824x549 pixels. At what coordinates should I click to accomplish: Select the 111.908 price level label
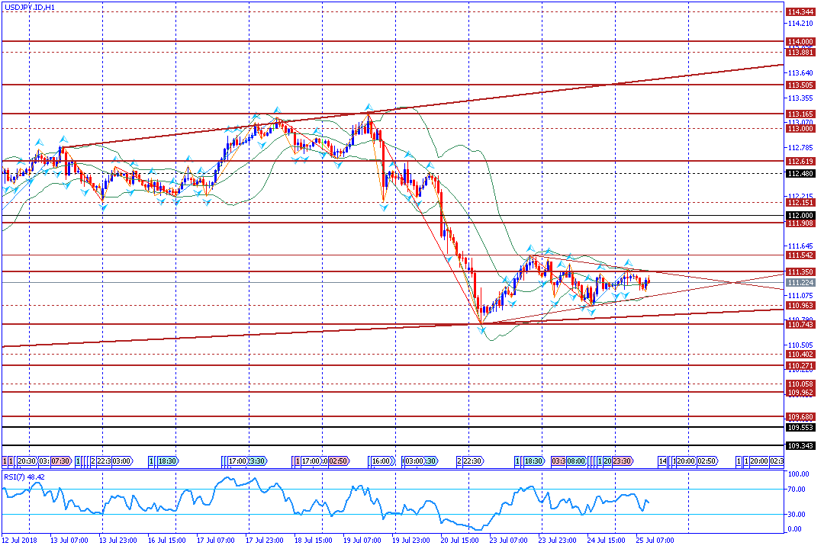[800, 223]
